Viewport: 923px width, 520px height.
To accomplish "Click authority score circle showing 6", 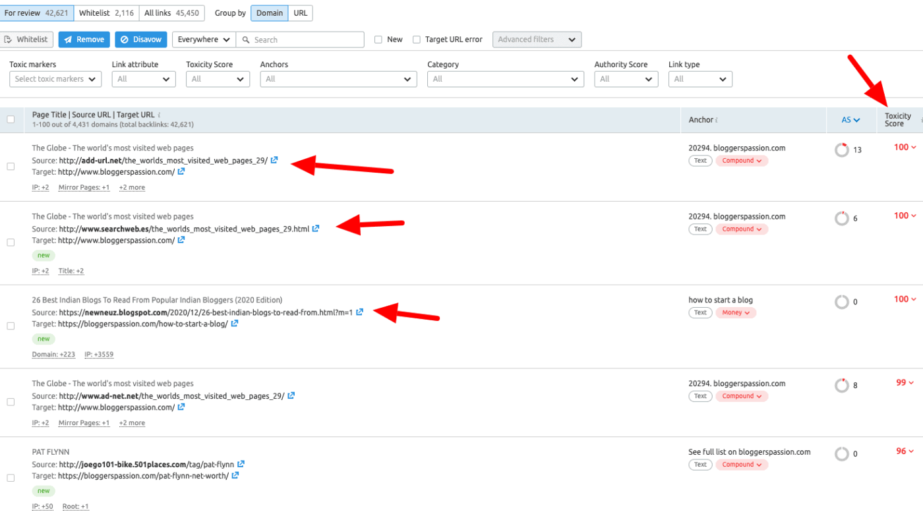I will tap(842, 218).
